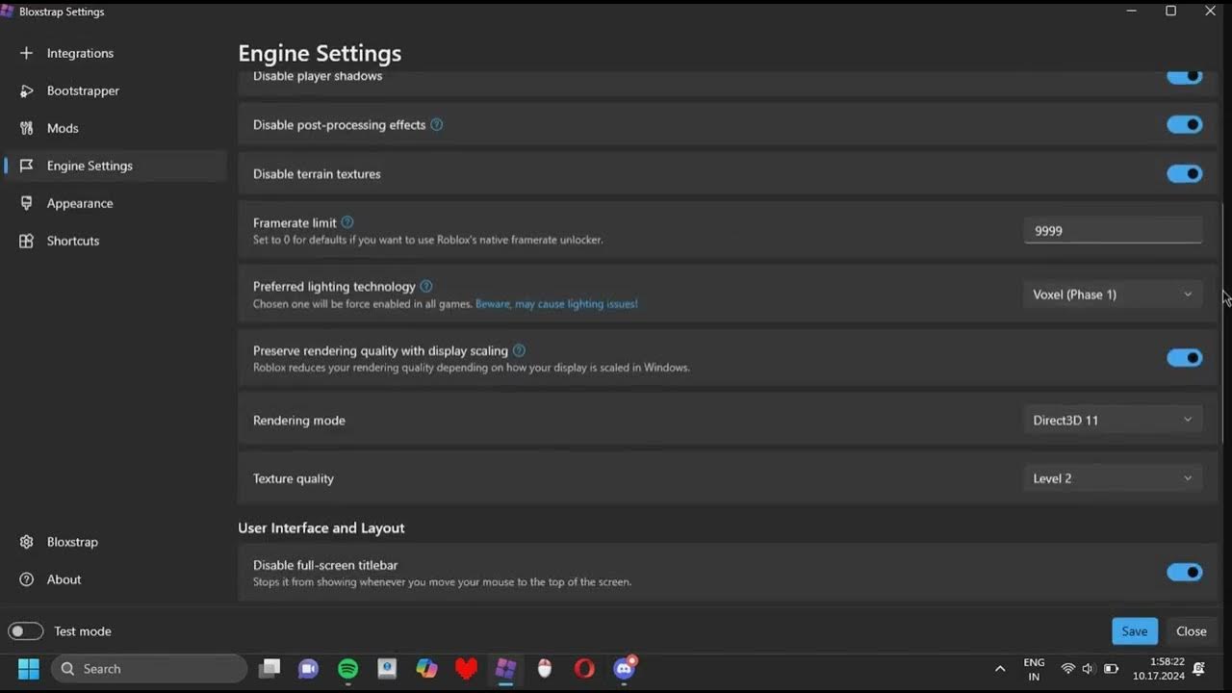Toggle Disable post-processing effects switch
The width and height of the screenshot is (1232, 693).
click(x=1184, y=125)
